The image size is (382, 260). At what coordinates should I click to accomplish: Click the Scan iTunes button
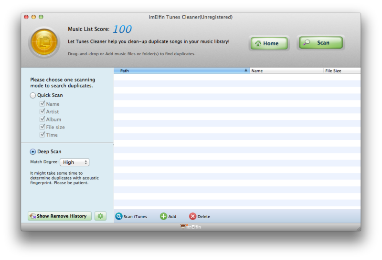(x=131, y=216)
